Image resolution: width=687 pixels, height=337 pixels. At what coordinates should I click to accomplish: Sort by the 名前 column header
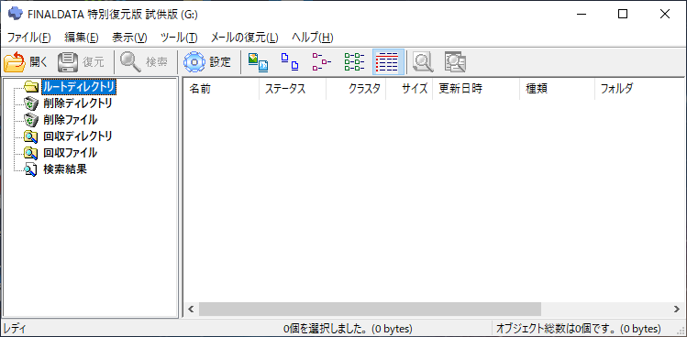221,89
